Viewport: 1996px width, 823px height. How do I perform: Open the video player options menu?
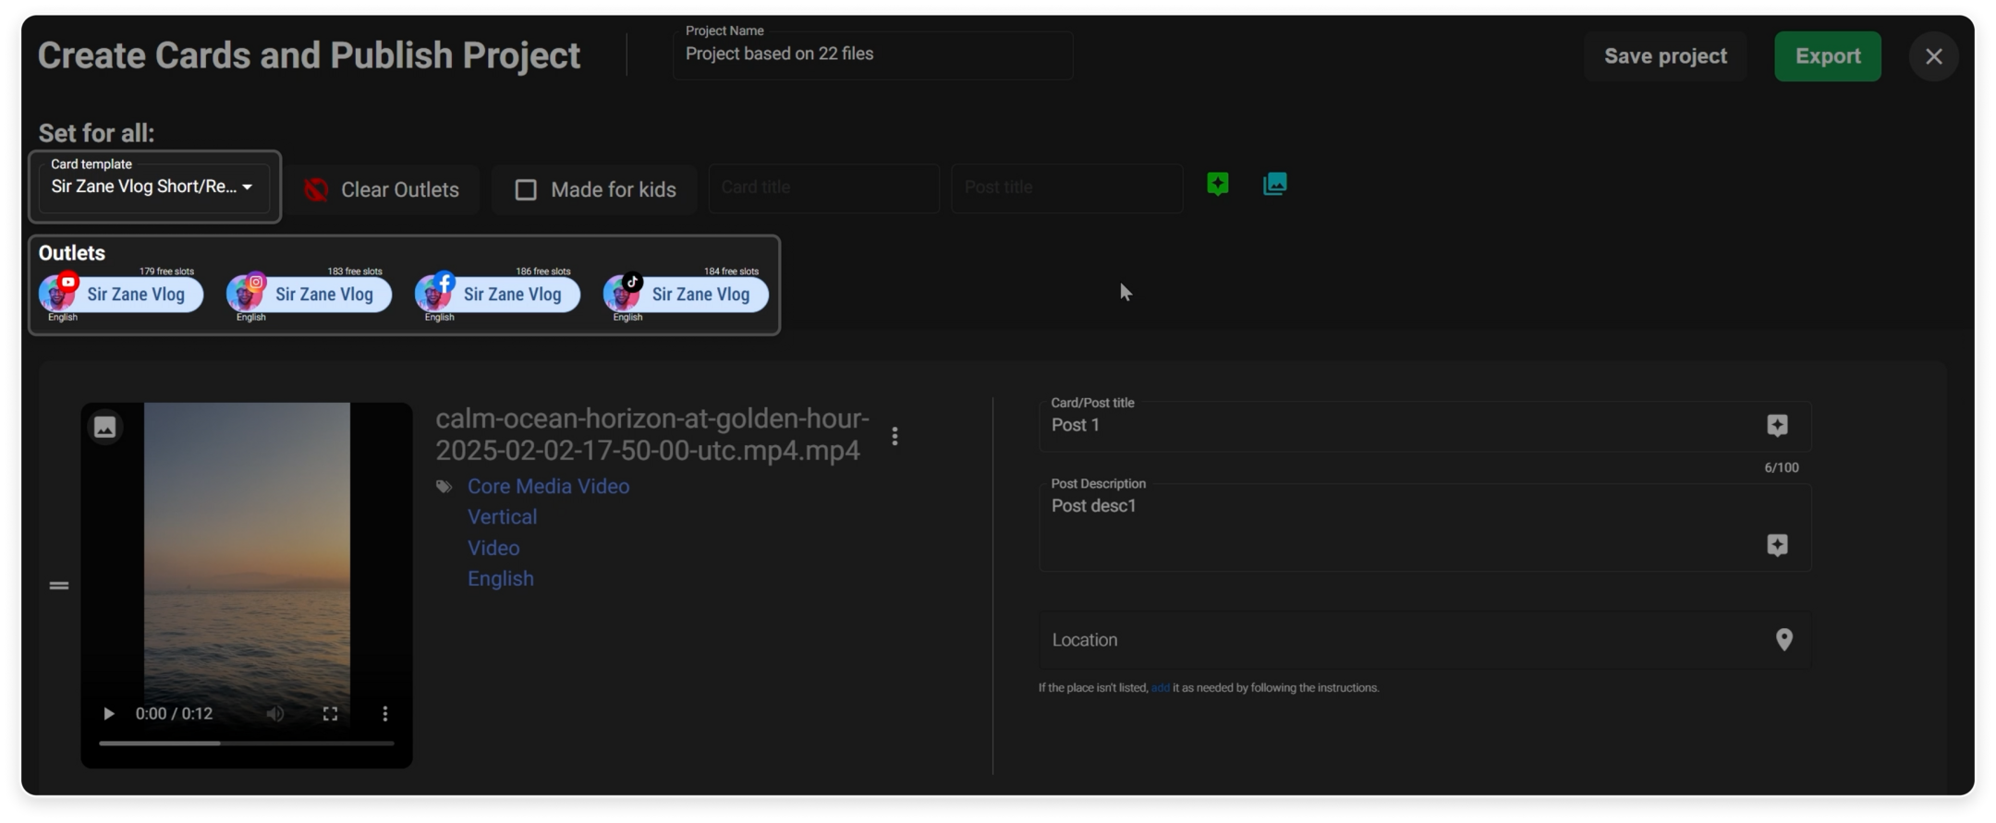pyautogui.click(x=384, y=713)
